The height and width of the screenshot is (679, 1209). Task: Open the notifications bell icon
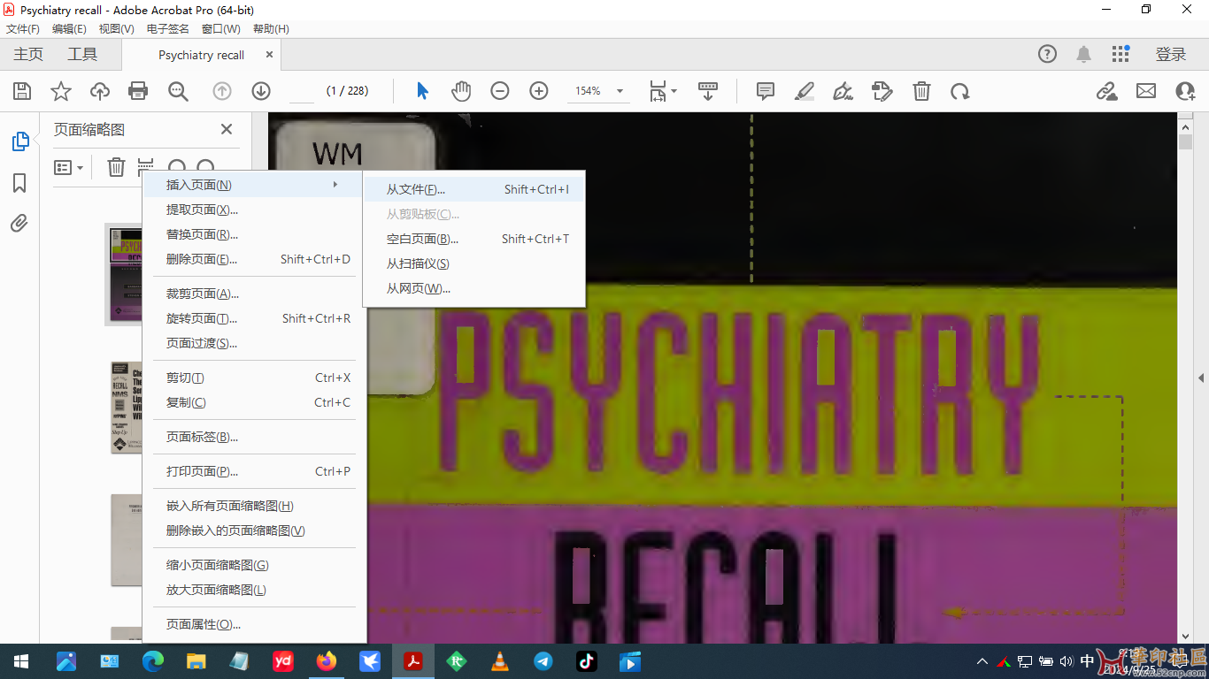1083,55
